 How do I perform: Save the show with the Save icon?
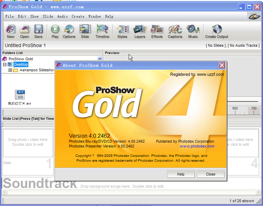click(x=38, y=32)
